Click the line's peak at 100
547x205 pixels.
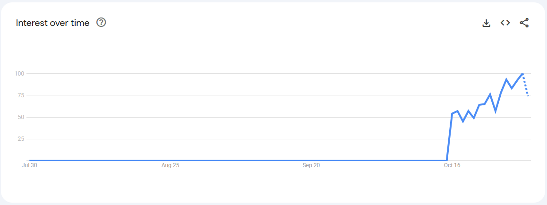point(522,74)
